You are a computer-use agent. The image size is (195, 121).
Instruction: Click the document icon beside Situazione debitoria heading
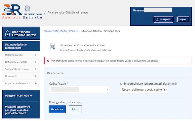pyautogui.click(x=52, y=47)
